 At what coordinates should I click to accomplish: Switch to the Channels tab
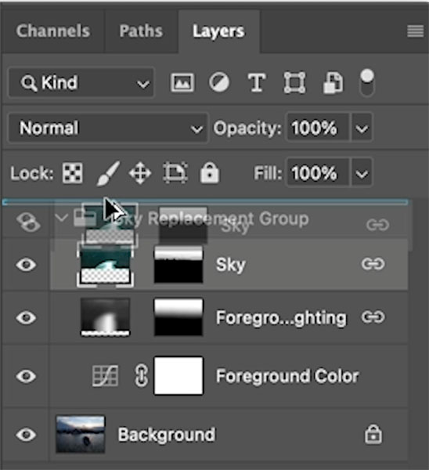pos(53,31)
